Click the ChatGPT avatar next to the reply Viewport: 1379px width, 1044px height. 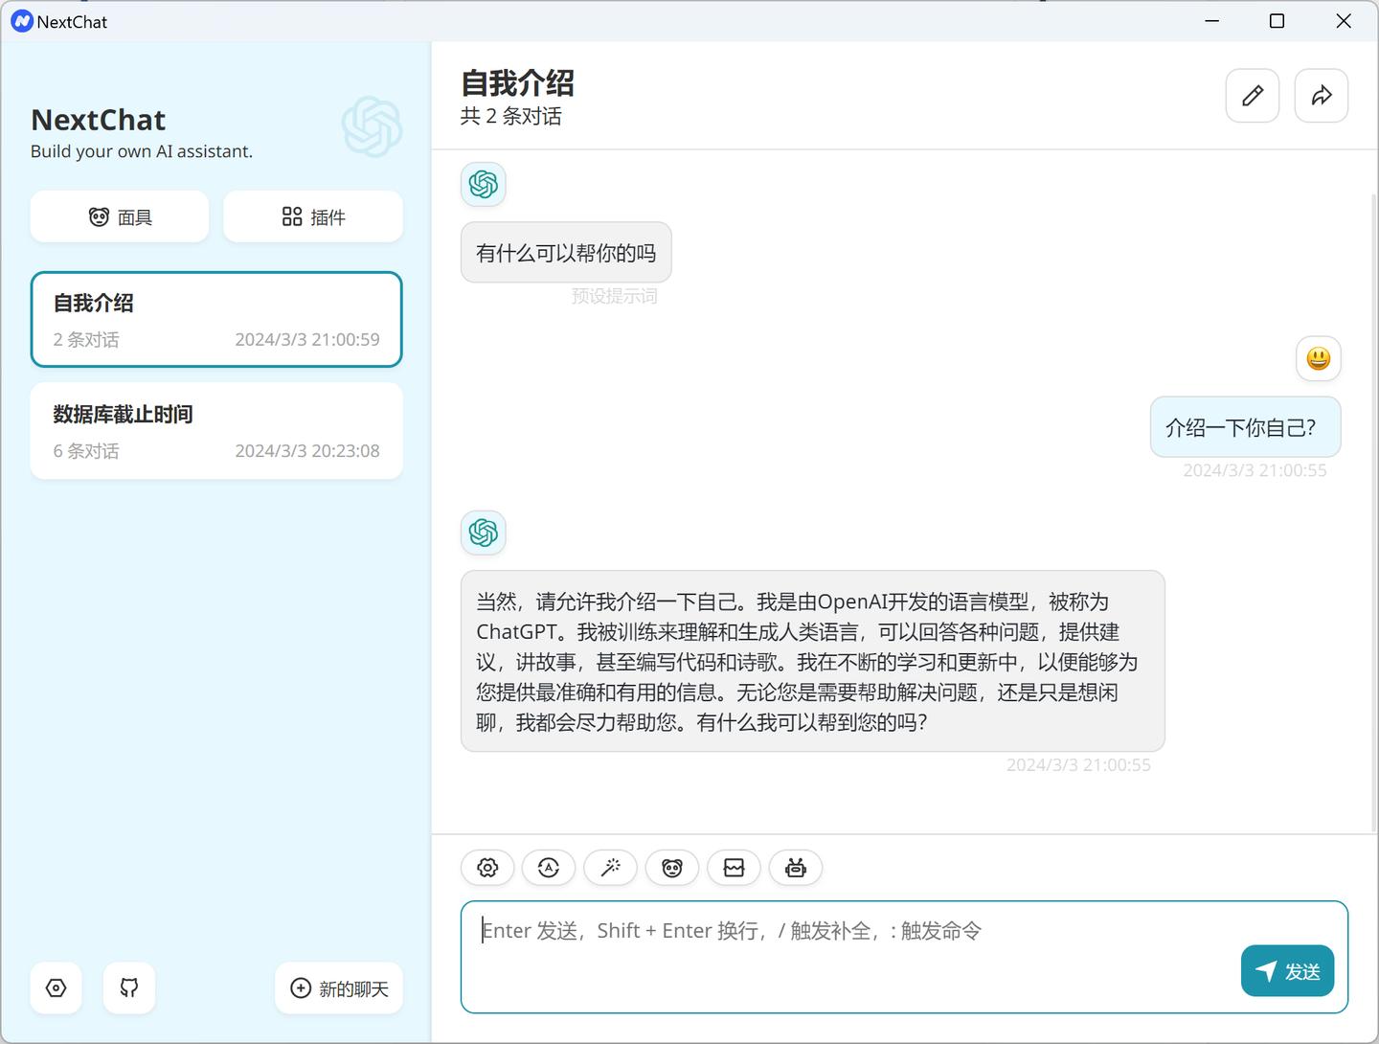pos(483,533)
